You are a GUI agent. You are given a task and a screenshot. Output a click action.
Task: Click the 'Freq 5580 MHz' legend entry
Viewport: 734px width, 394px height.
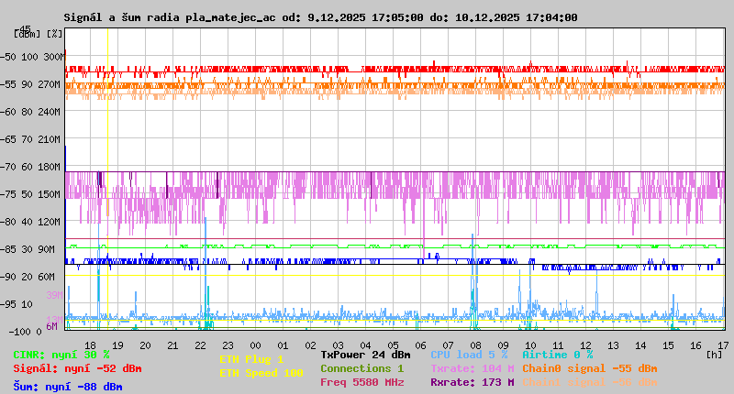pos(362,382)
